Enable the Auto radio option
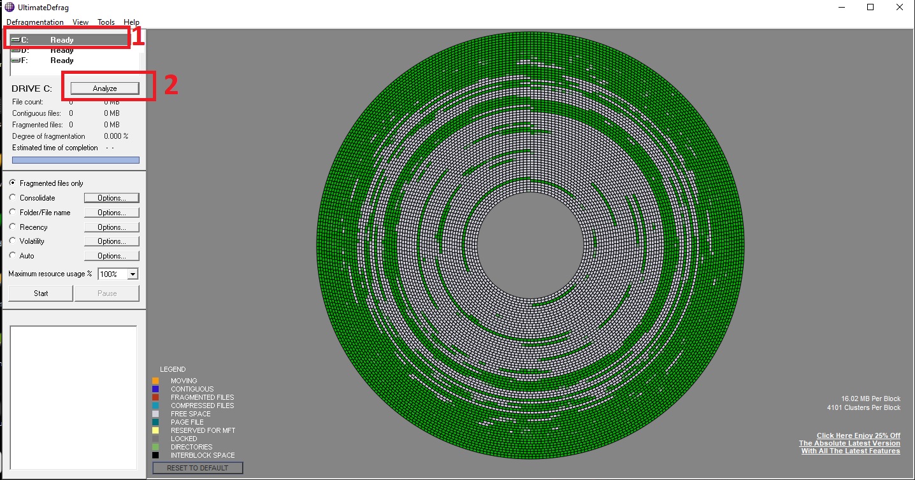This screenshot has width=915, height=480. (13, 256)
